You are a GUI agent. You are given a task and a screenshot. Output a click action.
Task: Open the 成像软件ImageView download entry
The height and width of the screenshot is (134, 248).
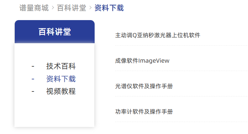142,61
